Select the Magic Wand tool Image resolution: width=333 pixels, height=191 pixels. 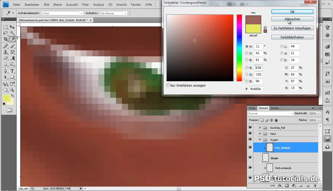[x=12, y=33]
